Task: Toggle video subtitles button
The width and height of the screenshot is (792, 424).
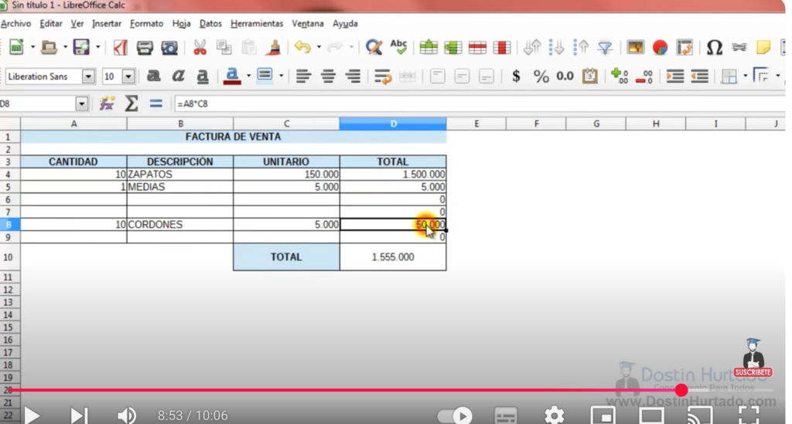Action: point(506,416)
